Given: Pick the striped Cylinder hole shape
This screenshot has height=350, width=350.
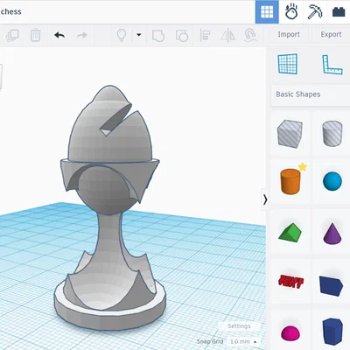Looking at the screenshot, I should pos(332,134).
